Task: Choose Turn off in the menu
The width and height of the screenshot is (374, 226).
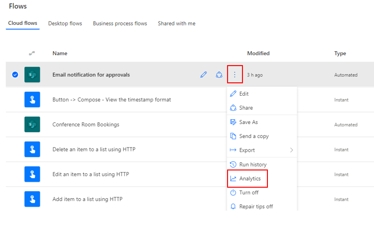Action: point(262,192)
